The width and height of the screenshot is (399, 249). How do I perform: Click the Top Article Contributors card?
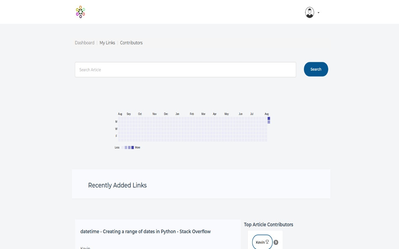(x=268, y=224)
